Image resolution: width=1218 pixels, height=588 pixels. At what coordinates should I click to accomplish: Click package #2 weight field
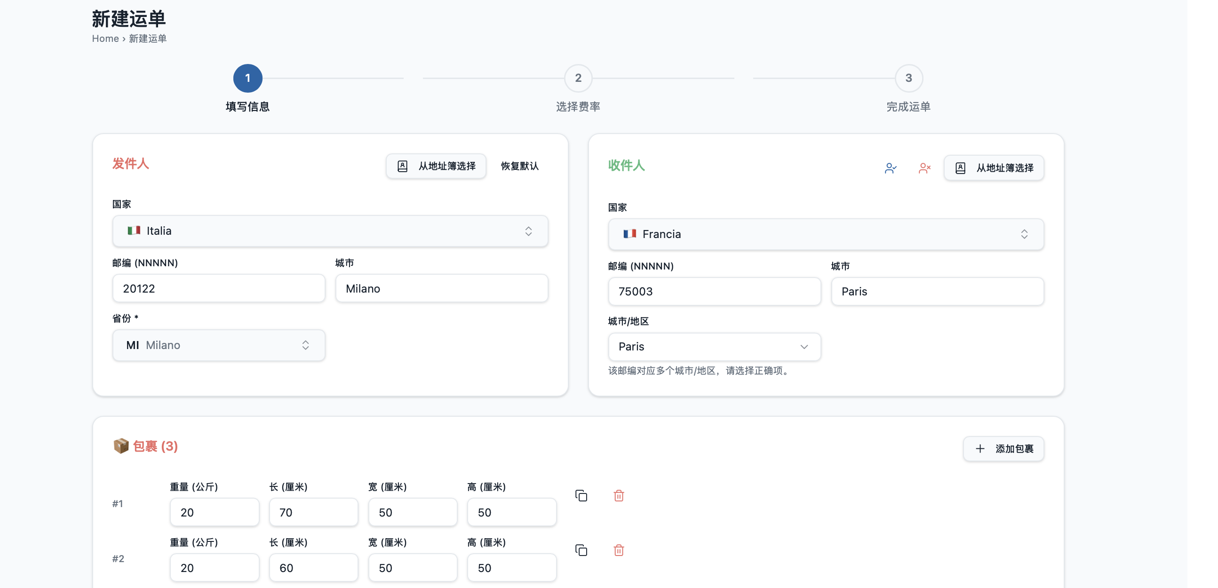214,567
